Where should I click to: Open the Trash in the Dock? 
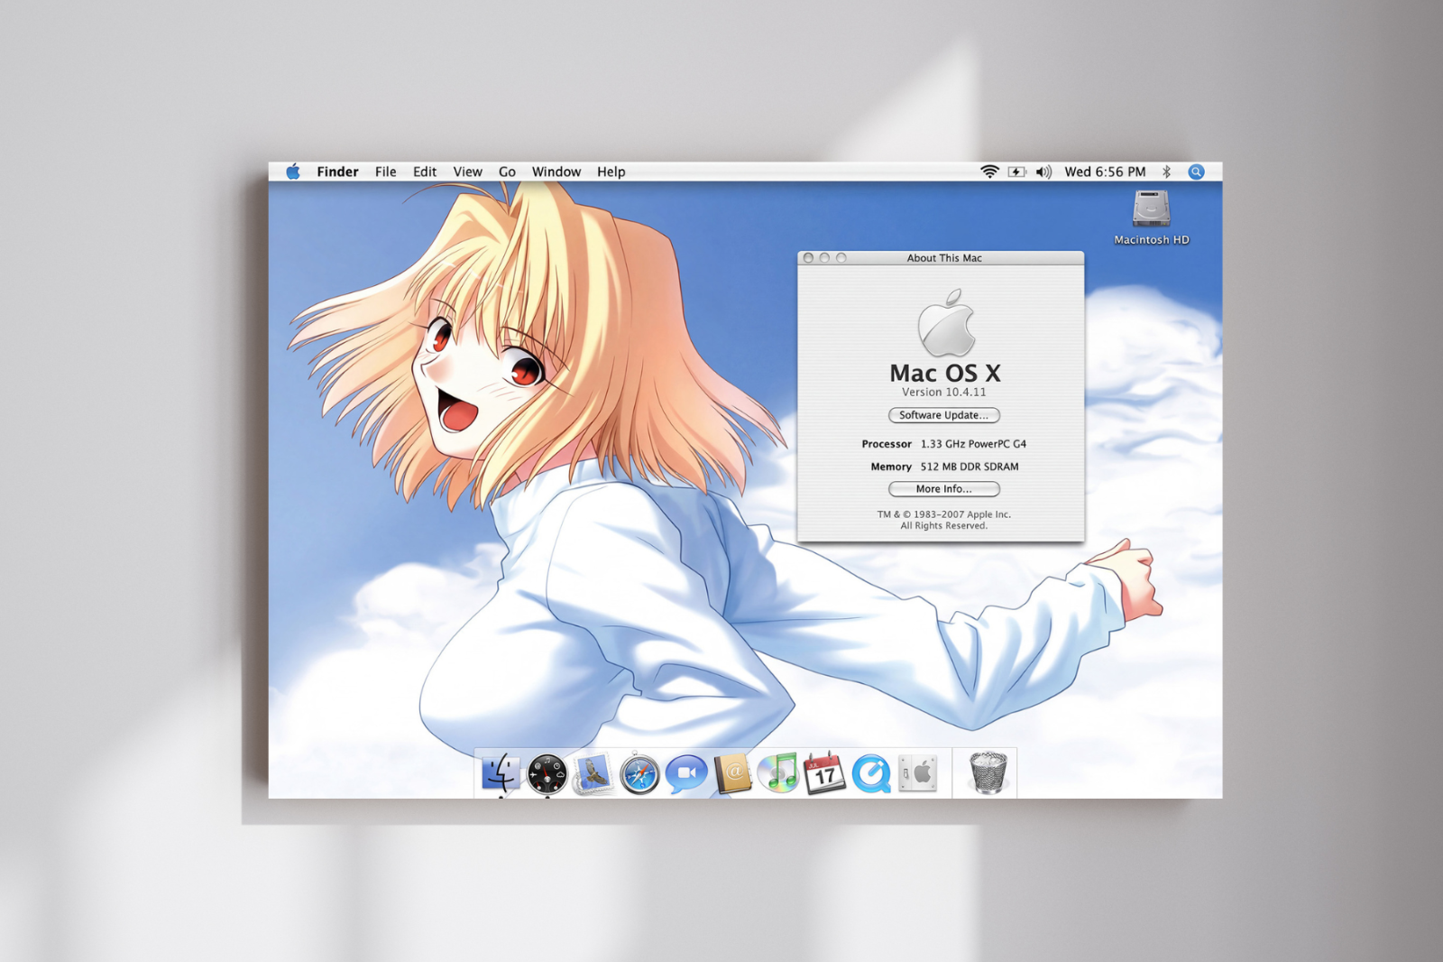click(x=988, y=773)
